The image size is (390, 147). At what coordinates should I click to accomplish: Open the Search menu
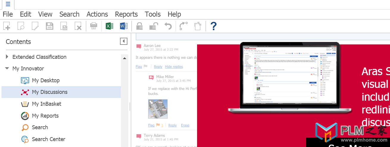[69, 14]
